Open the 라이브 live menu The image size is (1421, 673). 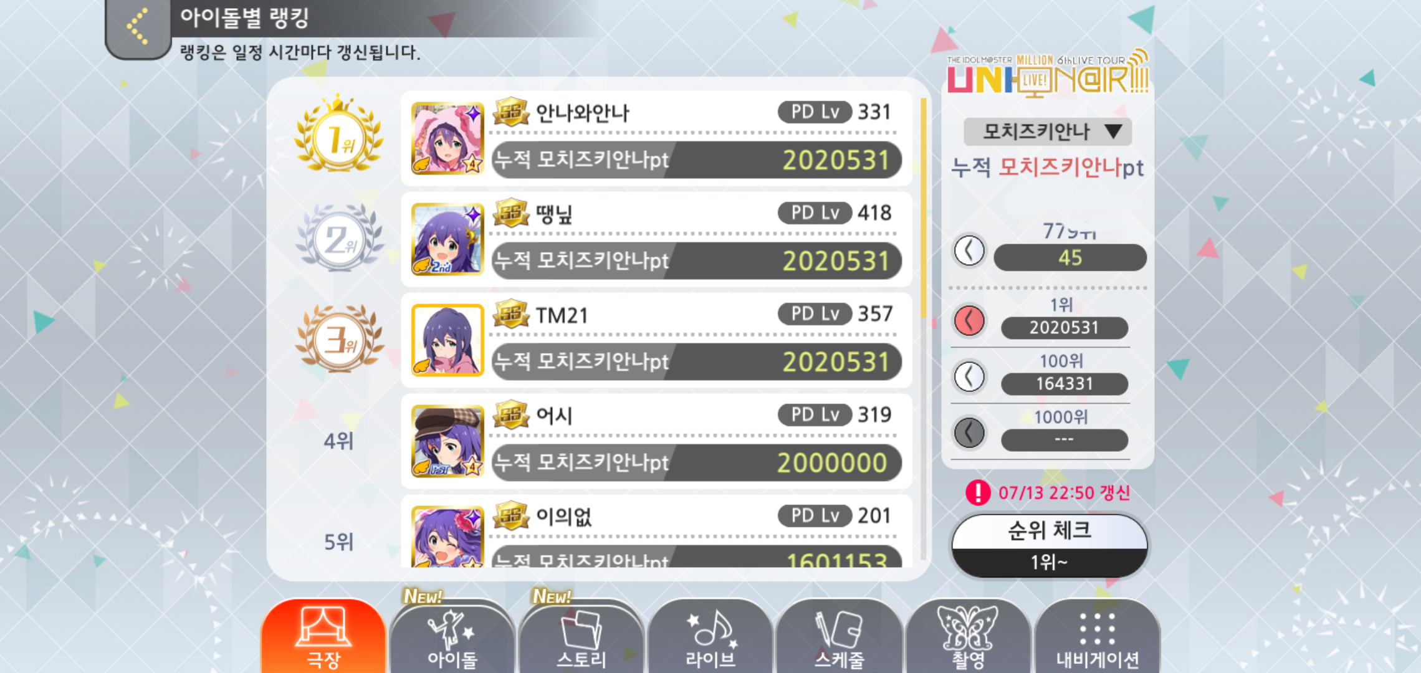tap(710, 636)
